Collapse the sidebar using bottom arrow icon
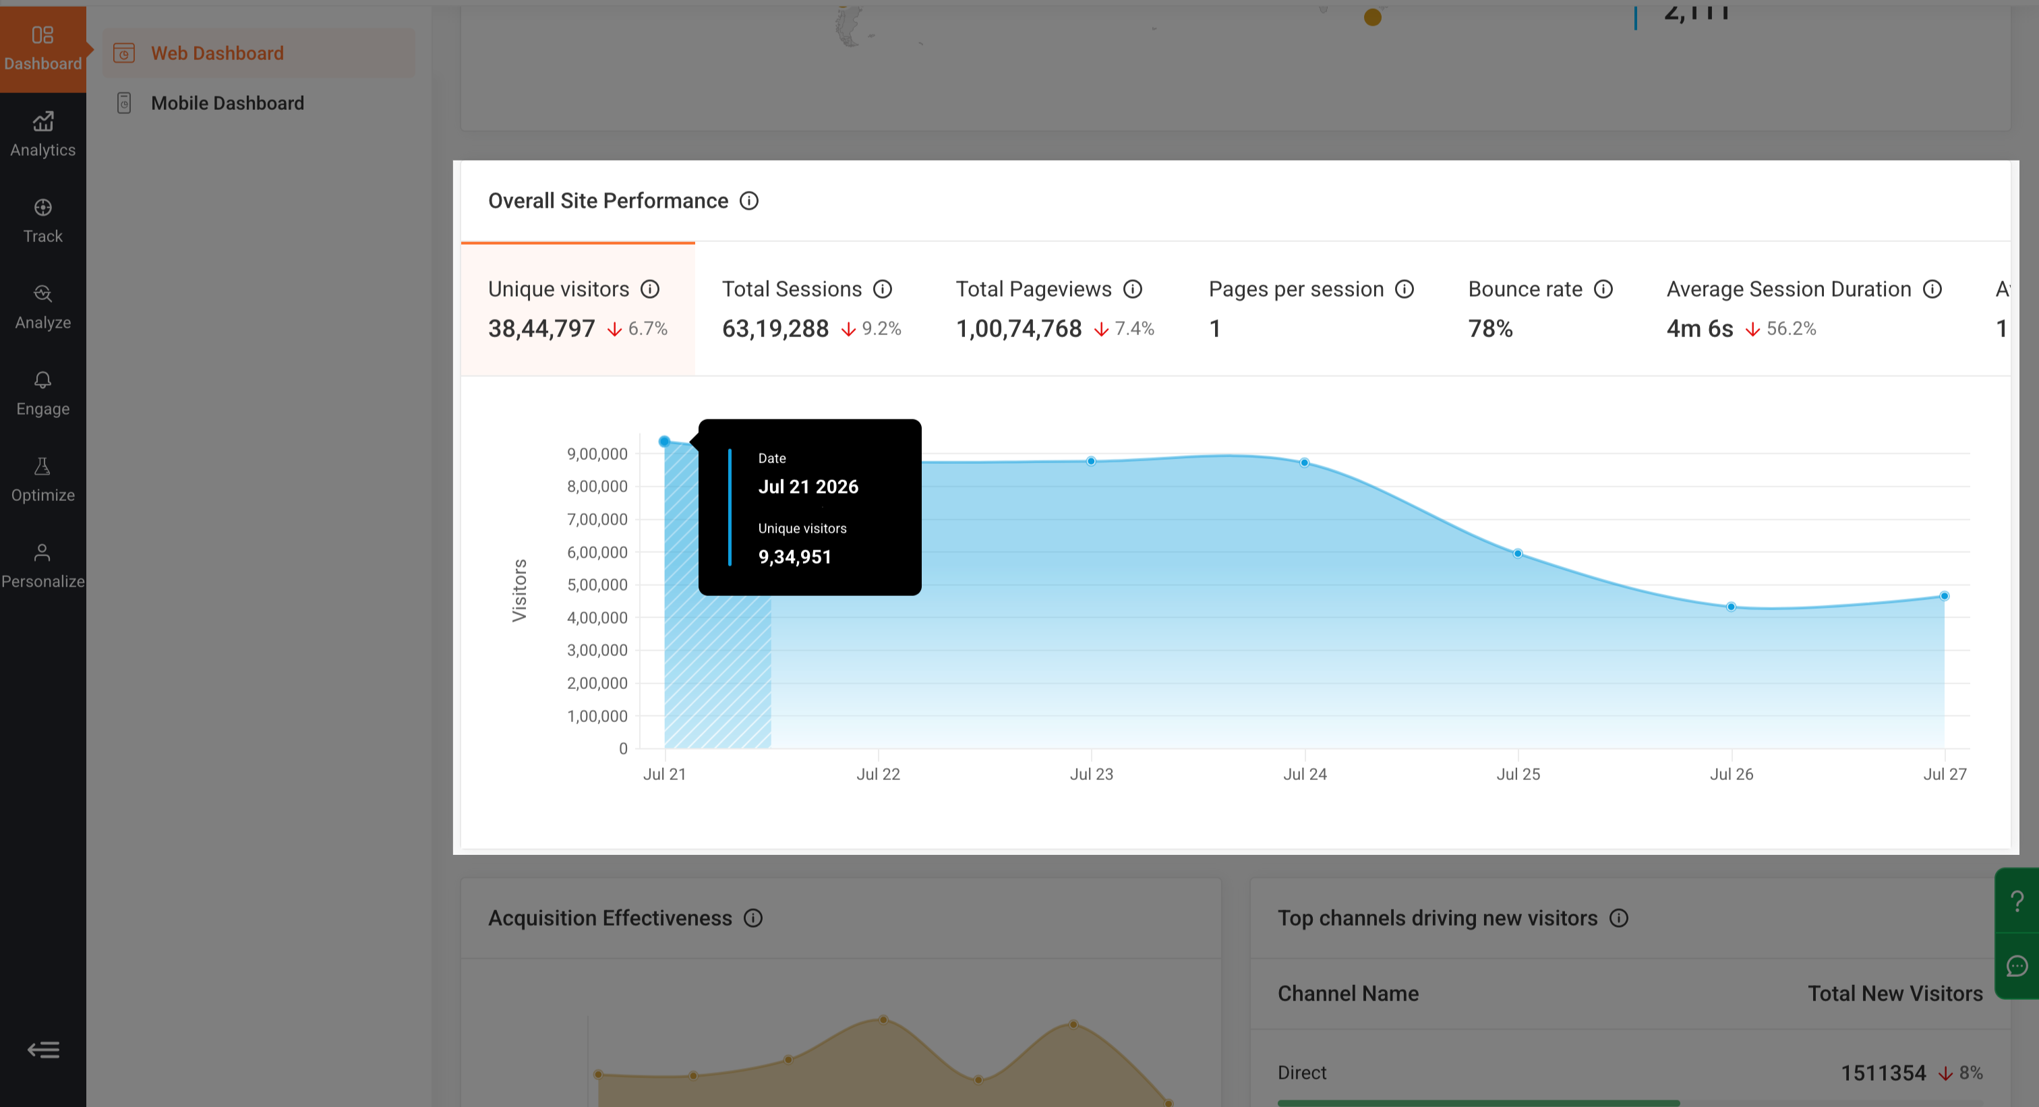 point(42,1050)
